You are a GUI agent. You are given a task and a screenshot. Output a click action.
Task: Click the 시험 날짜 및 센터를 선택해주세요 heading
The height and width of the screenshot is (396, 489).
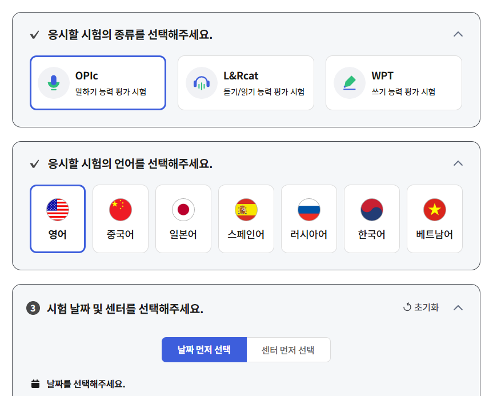click(x=125, y=309)
